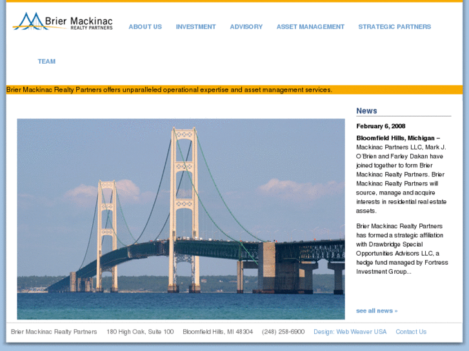Click 'Bloomfield Hills, MI 48304' in footer
Image resolution: width=469 pixels, height=351 pixels.
tap(218, 332)
